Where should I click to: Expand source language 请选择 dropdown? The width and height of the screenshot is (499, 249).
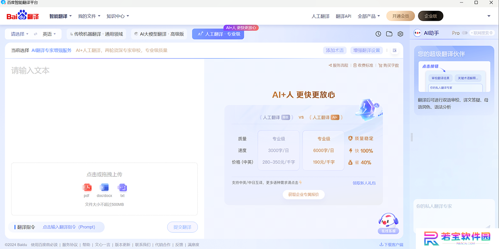pos(20,34)
